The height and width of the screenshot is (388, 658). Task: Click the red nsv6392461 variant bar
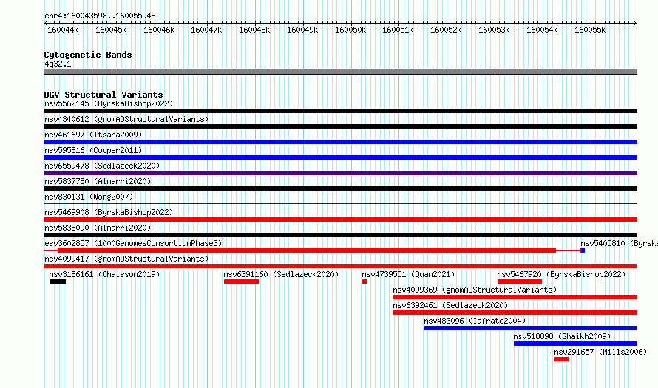coord(515,313)
